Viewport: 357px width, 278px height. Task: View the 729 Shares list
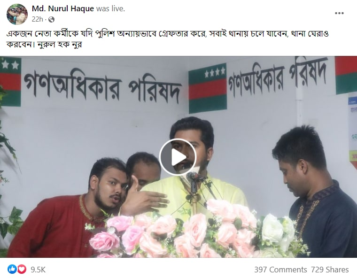coord(330,270)
